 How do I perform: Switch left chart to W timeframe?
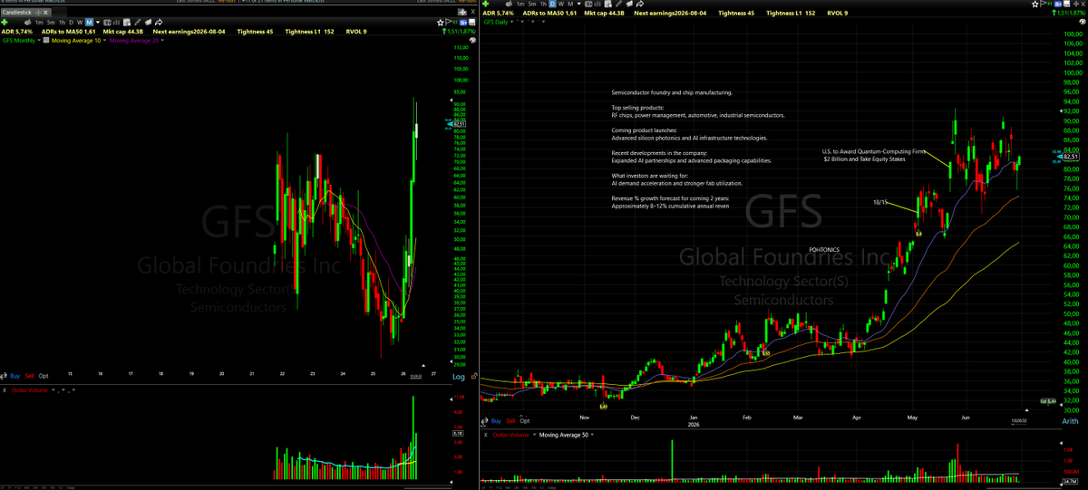[80, 22]
